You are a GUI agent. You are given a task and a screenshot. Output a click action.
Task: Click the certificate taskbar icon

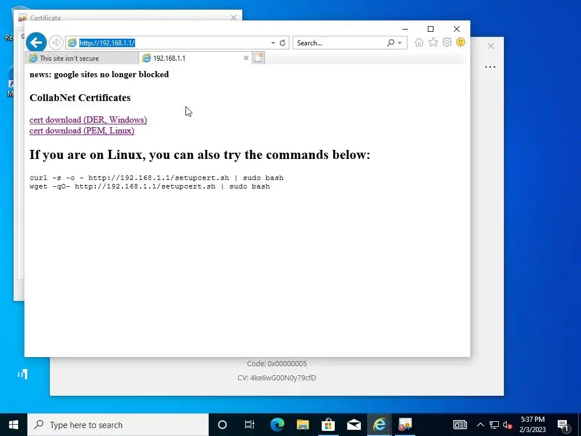pyautogui.click(x=405, y=425)
